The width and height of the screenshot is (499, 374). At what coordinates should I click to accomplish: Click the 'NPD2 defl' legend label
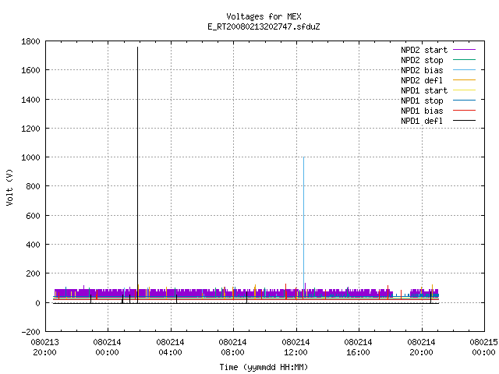pyautogui.click(x=422, y=80)
